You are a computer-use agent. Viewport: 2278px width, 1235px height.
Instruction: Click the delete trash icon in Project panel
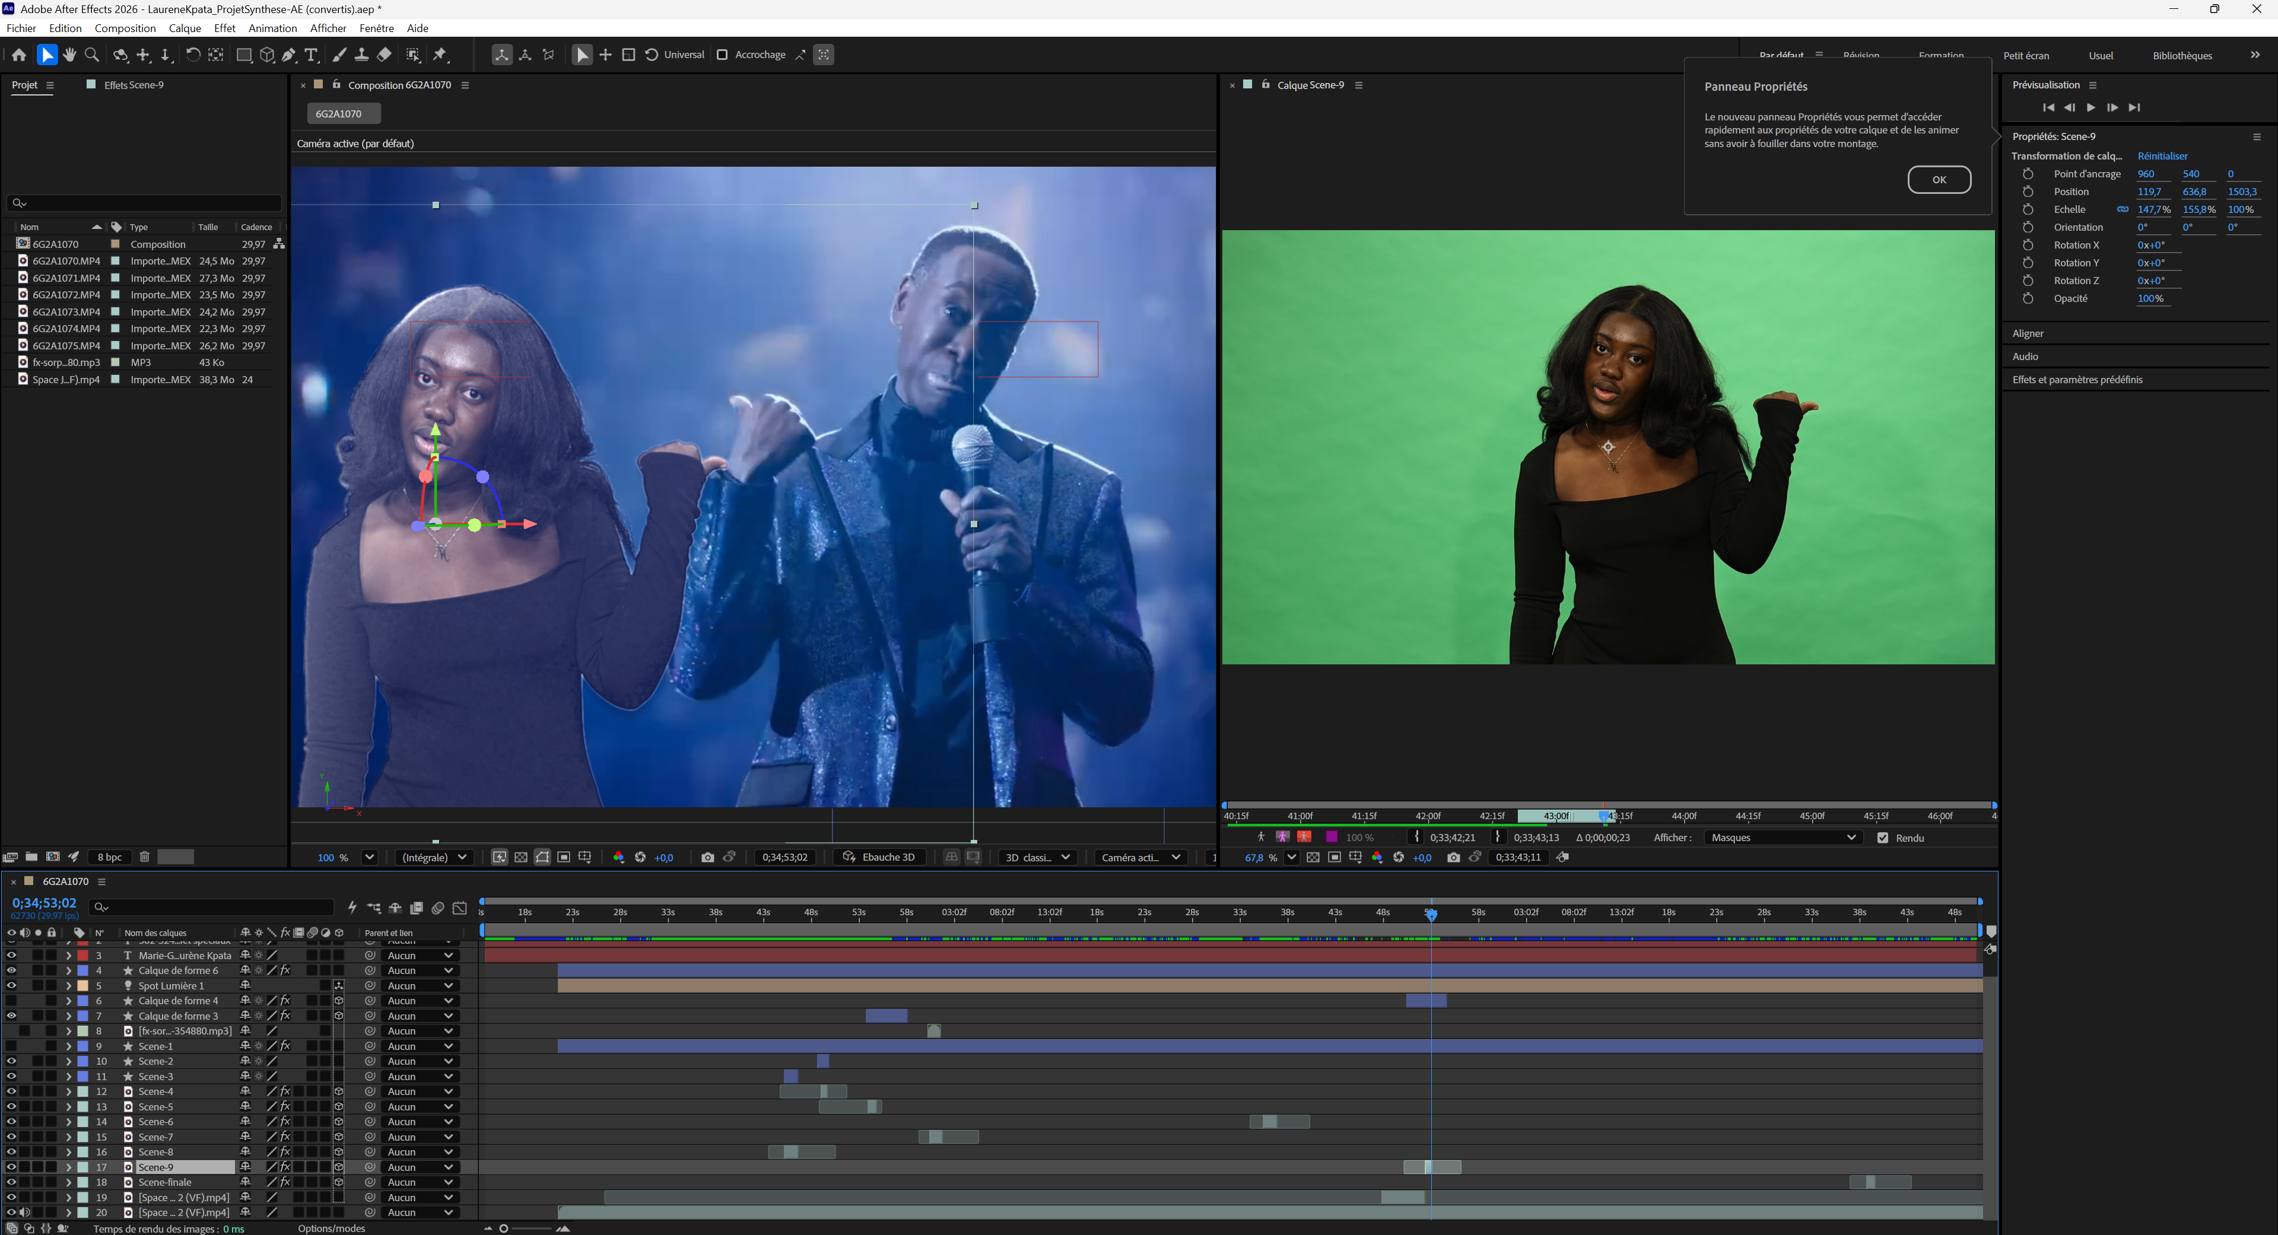pos(144,857)
